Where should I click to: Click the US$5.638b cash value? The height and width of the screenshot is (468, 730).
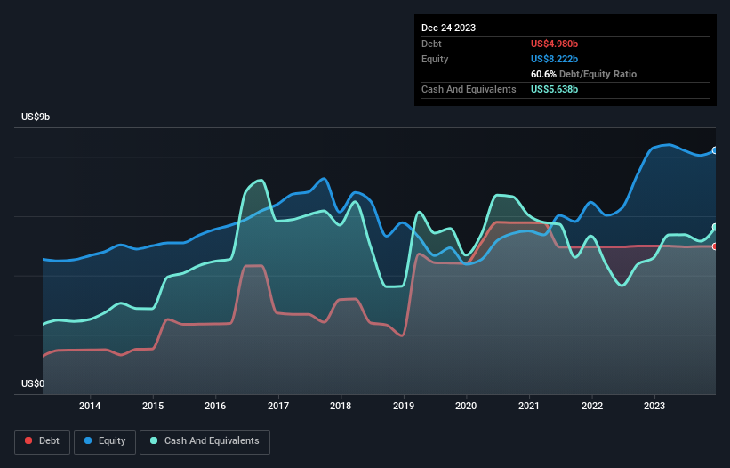tap(554, 89)
